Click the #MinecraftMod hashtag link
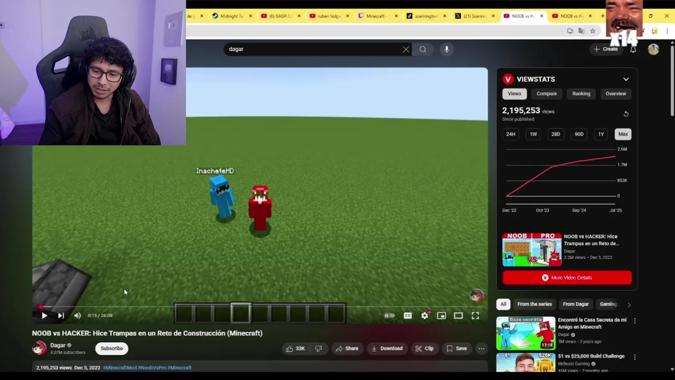 point(120,368)
